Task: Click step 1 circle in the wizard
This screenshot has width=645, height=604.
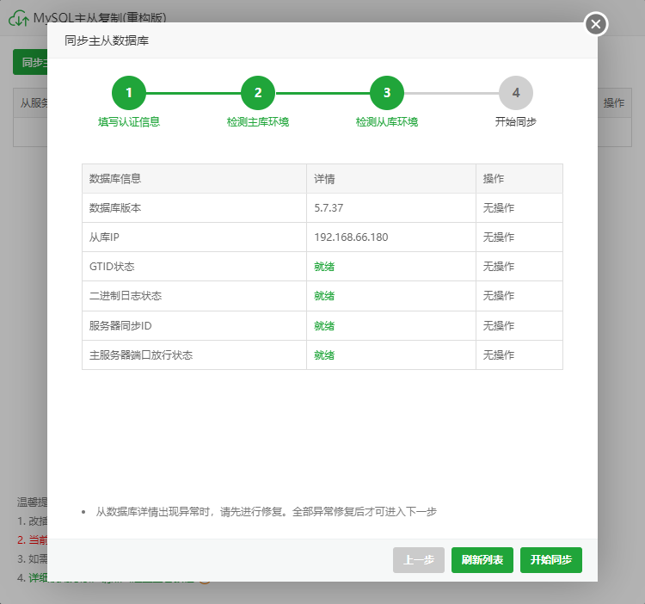Action: [x=129, y=93]
